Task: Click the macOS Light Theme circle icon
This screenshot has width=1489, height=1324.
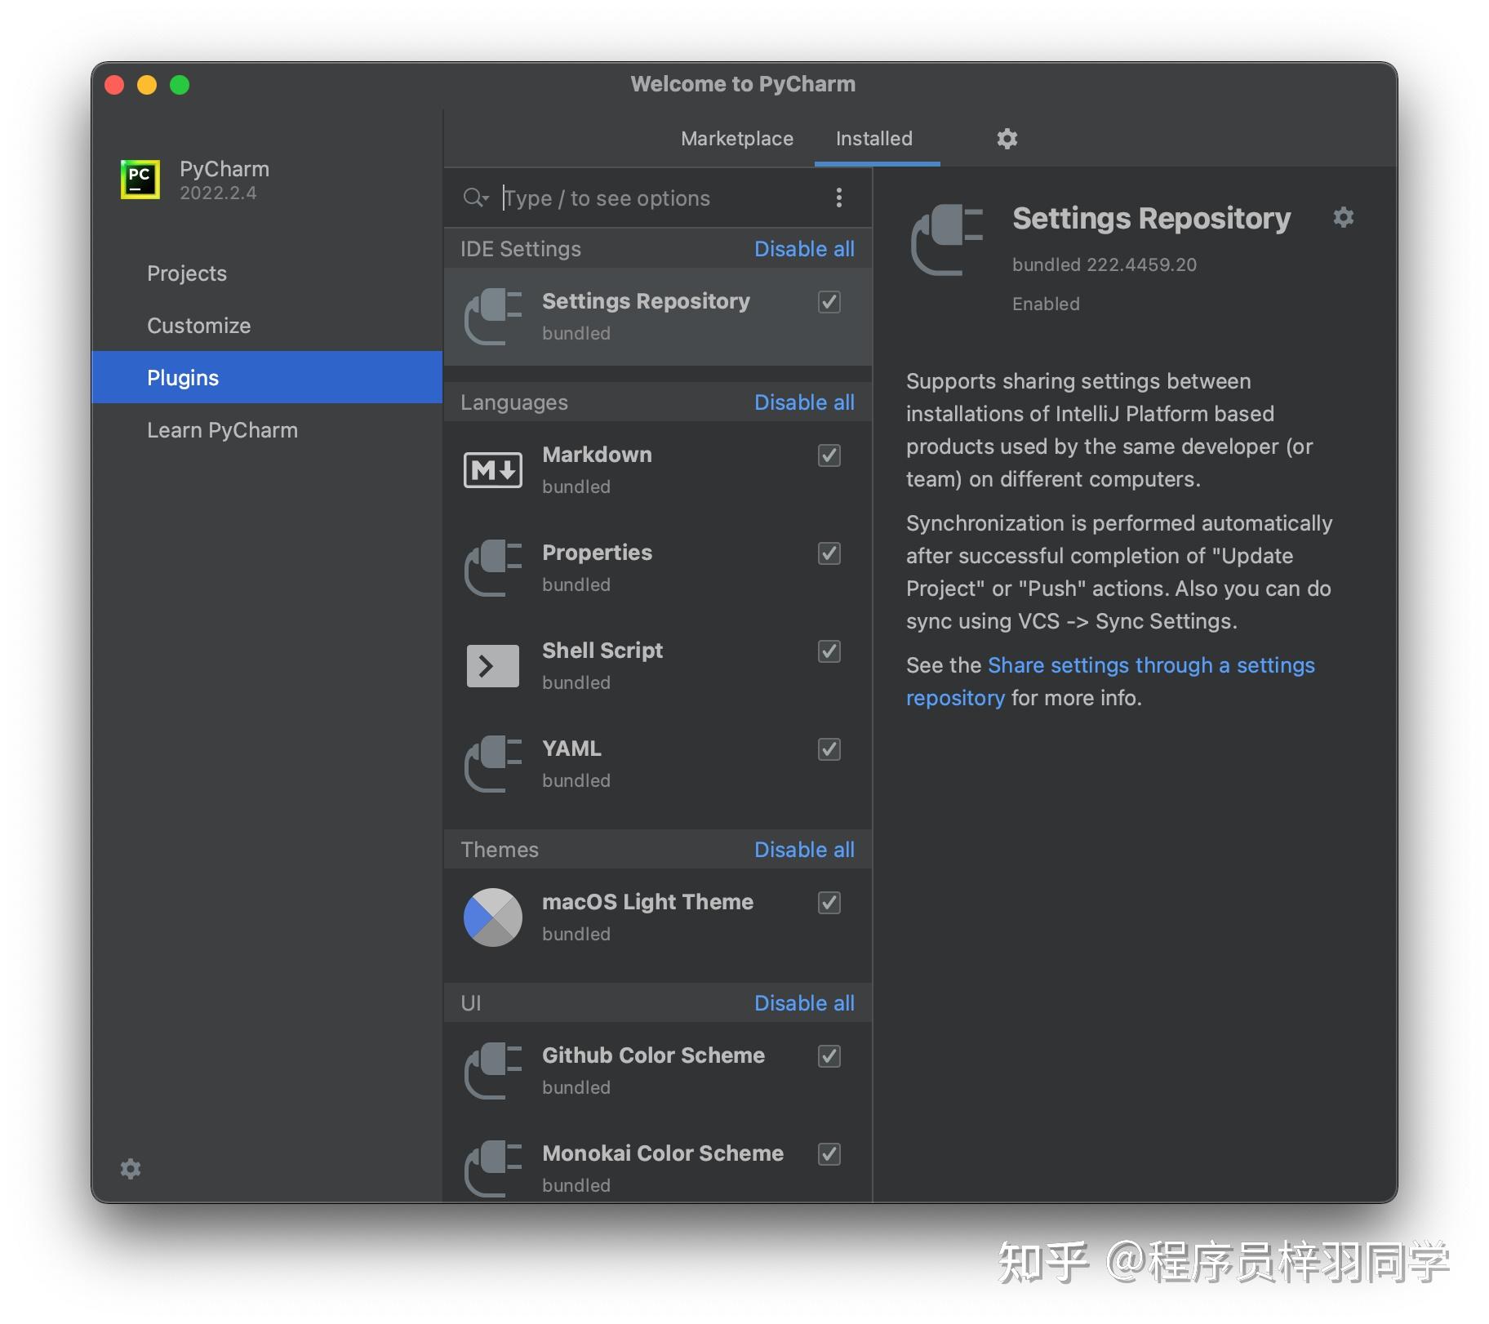Action: (492, 917)
